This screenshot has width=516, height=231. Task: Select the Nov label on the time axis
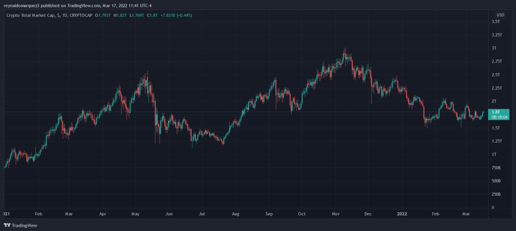pos(335,215)
